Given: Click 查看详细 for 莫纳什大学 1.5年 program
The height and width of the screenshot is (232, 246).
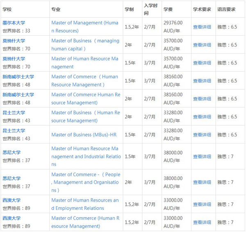Looking at the screenshot, I should tap(202, 63).
